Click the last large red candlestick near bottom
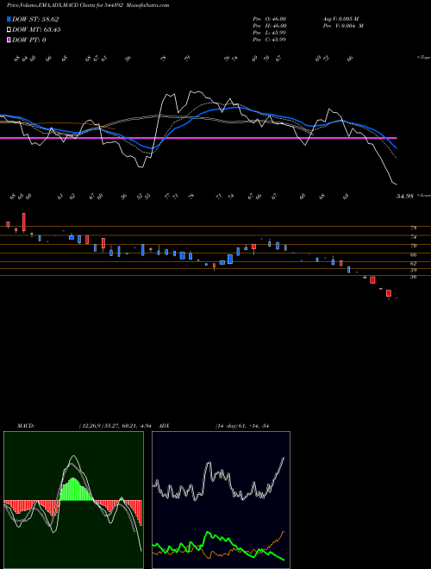The height and width of the screenshot is (569, 431). click(389, 293)
